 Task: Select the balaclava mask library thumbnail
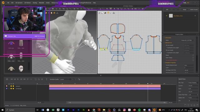point(21,68)
